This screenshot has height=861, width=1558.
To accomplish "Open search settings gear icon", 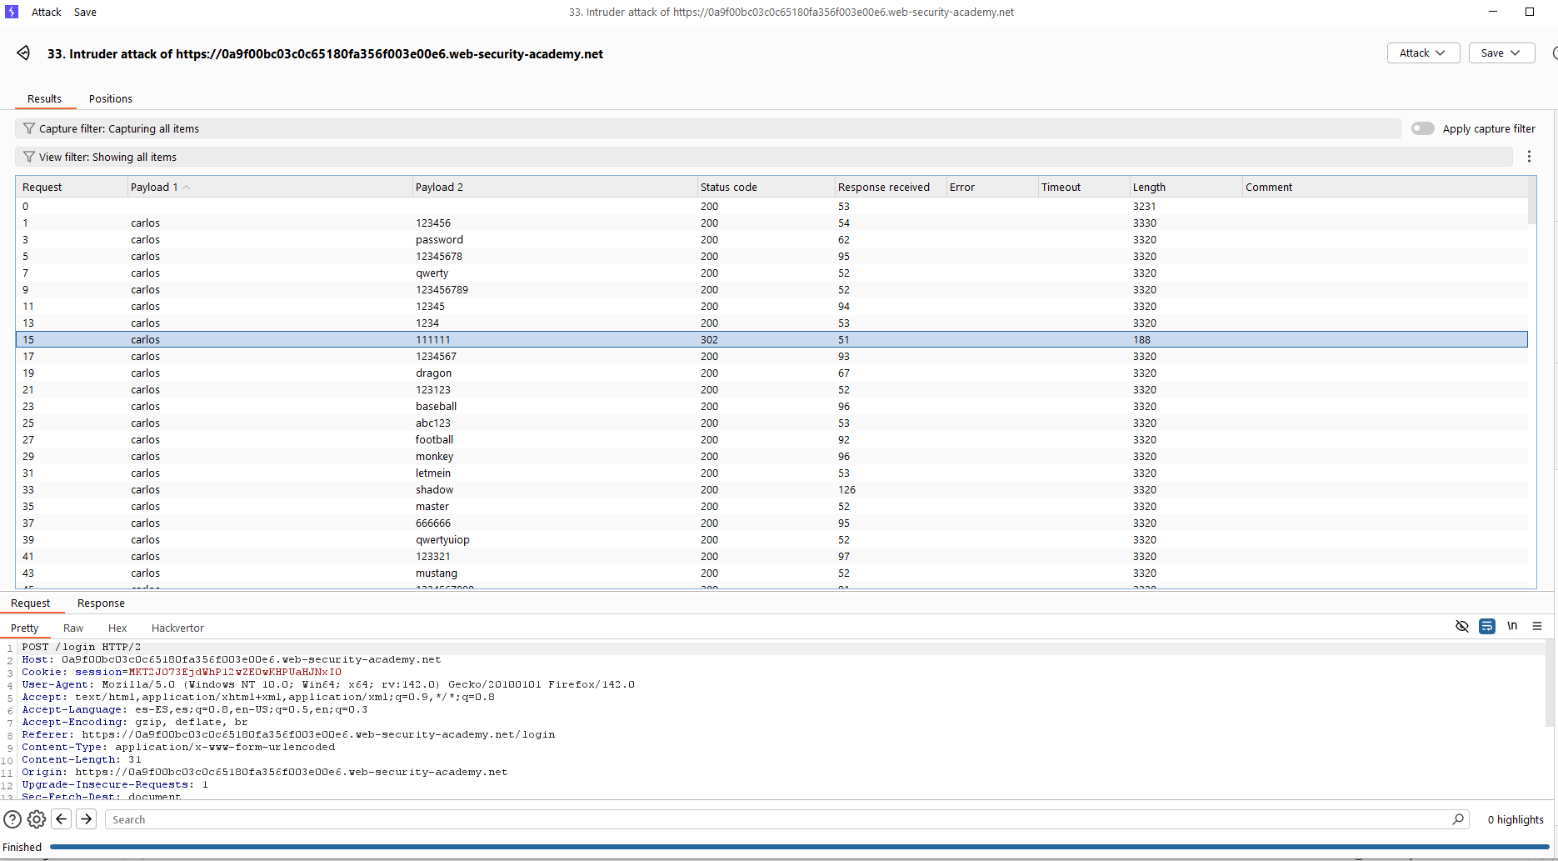I will [37, 819].
